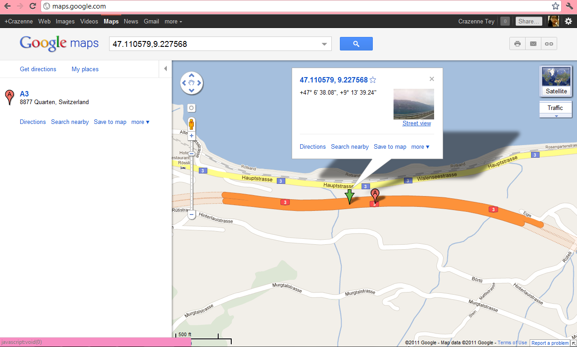The height and width of the screenshot is (347, 577).
Task: Pick up the Street View pegman
Action: pyautogui.click(x=192, y=124)
